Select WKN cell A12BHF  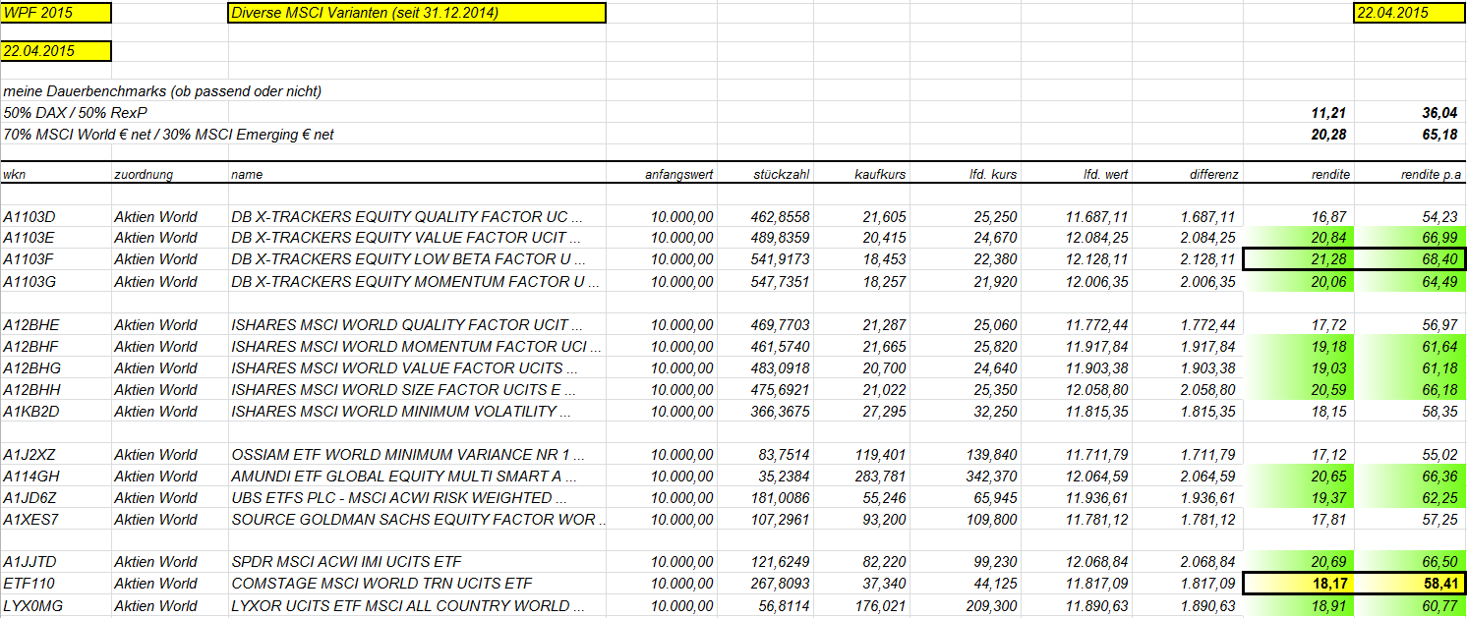[31, 346]
